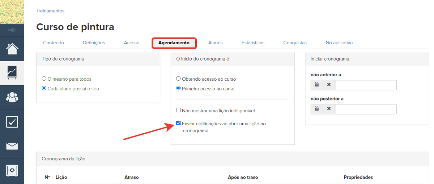Screen dimensions: 434x184
Task: Go to the Alunos tab
Action: pyautogui.click(x=215, y=43)
